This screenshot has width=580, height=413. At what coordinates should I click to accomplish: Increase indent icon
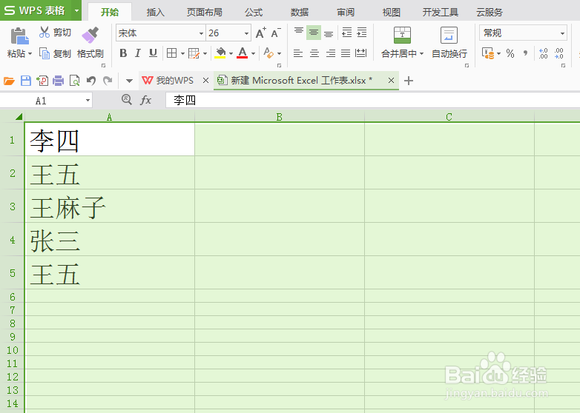pos(362,33)
